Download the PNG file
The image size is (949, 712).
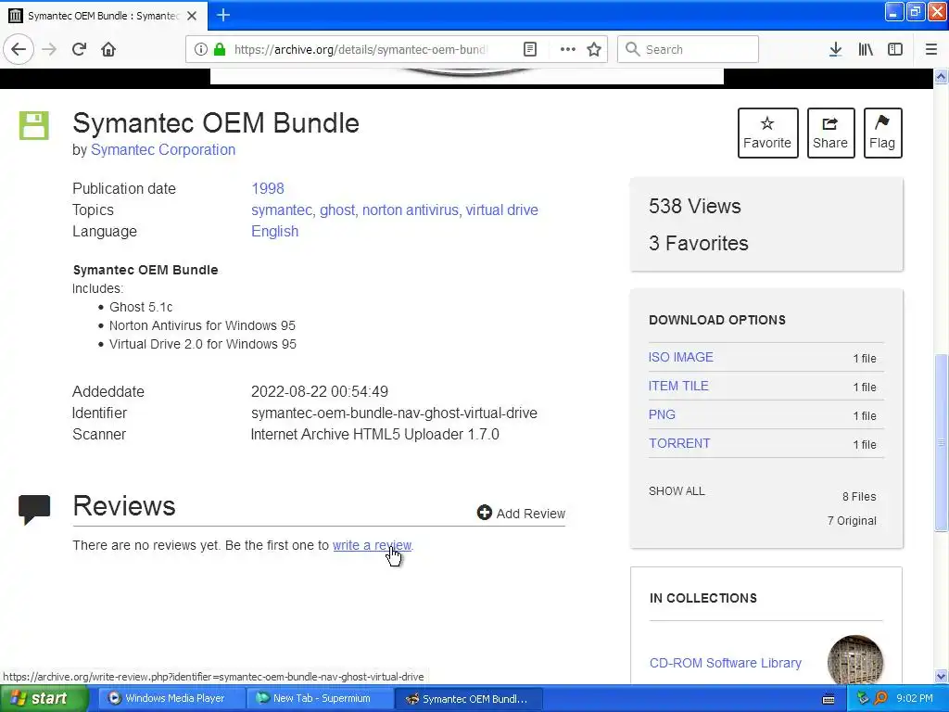(662, 414)
